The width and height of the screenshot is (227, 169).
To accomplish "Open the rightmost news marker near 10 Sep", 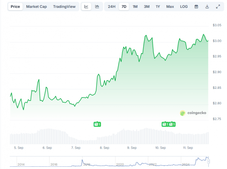I will (x=172, y=124).
